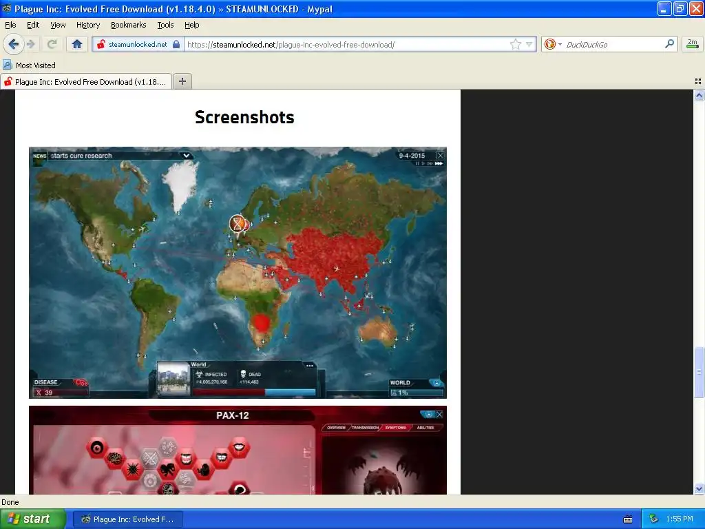Click the scrollbar up arrow

tap(699, 95)
